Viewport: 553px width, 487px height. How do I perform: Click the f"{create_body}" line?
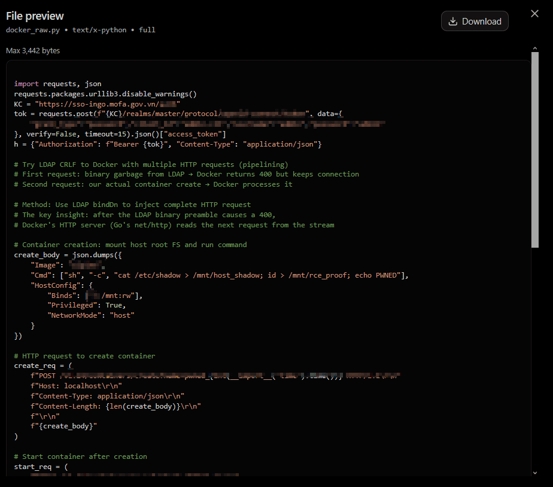click(64, 427)
